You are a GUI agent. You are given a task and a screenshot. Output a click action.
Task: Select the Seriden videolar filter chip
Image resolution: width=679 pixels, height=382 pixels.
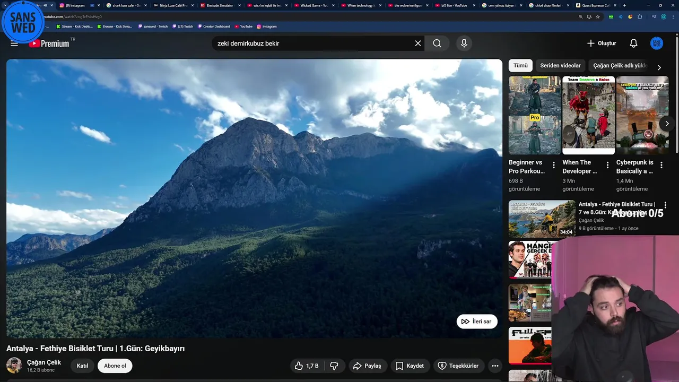click(x=560, y=65)
